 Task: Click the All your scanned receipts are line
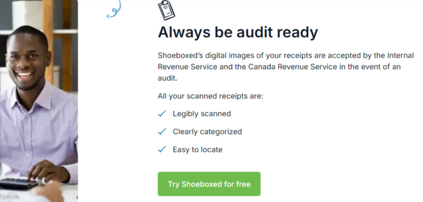click(210, 96)
